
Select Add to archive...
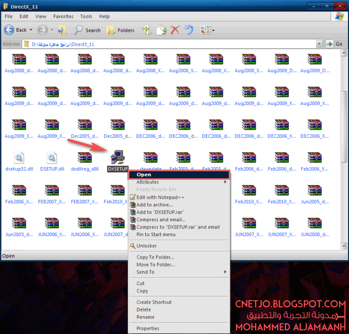179,205
